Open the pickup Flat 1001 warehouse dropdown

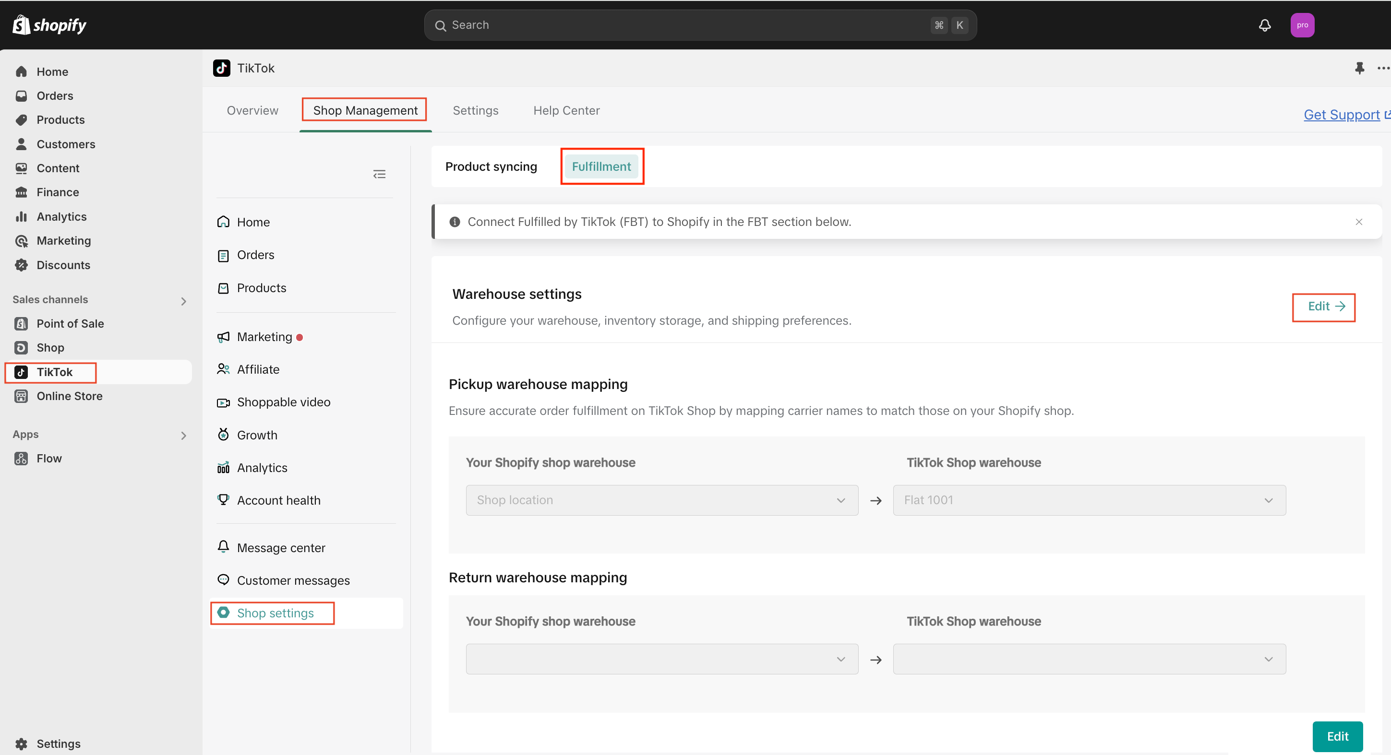tap(1089, 500)
